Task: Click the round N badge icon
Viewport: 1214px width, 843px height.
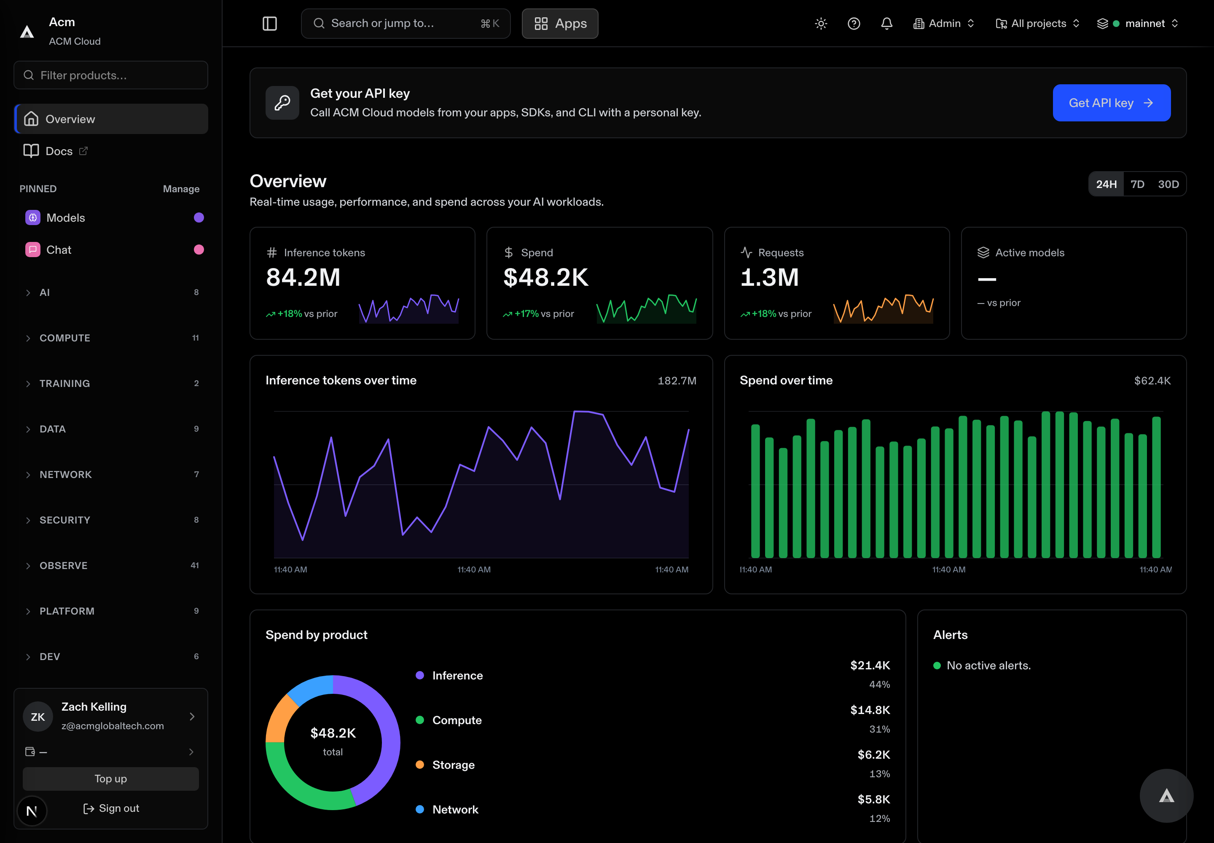Action: [32, 811]
